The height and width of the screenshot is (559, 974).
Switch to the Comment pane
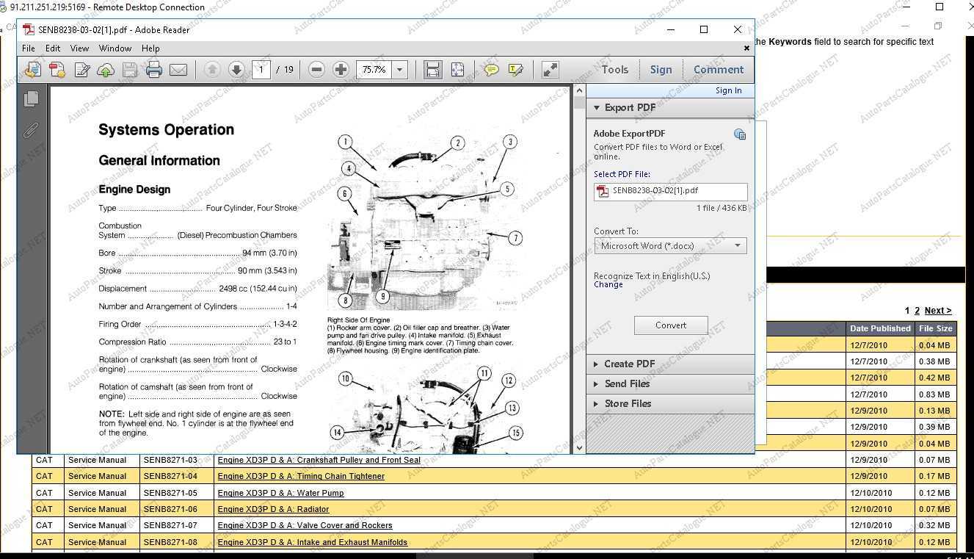[x=719, y=70]
